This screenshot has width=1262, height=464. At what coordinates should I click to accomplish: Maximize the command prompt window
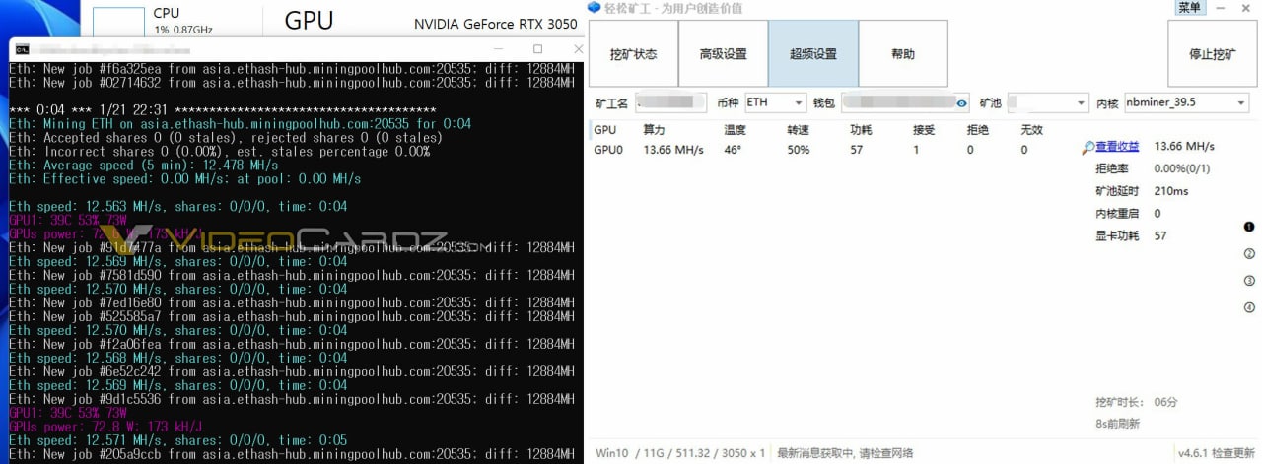pyautogui.click(x=537, y=49)
